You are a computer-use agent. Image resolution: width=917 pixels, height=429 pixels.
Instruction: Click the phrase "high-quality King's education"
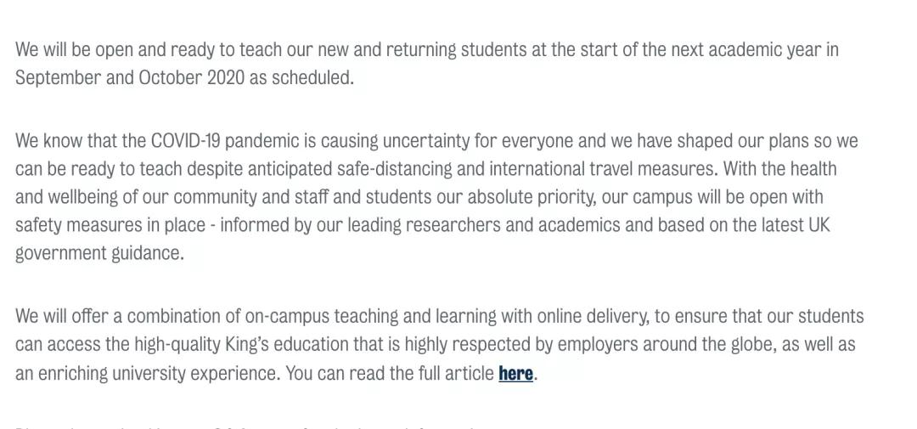pyautogui.click(x=255, y=344)
